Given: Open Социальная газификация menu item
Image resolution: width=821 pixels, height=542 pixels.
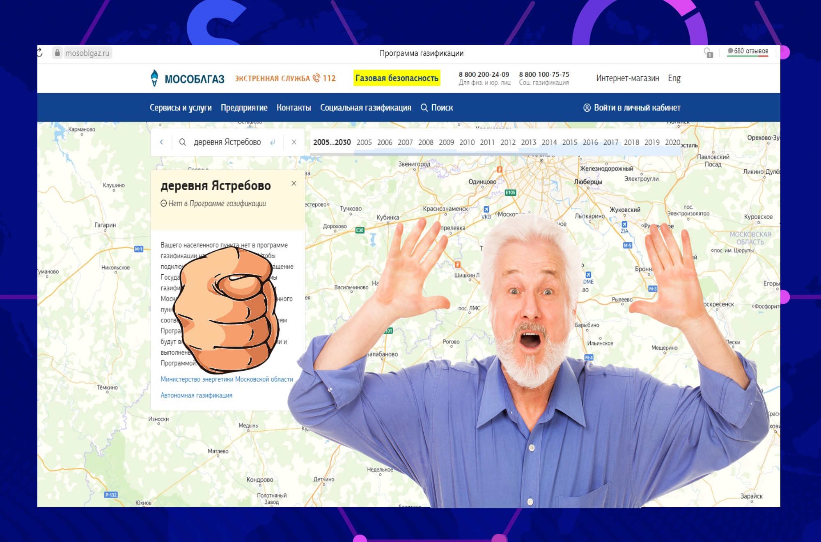Looking at the screenshot, I should pyautogui.click(x=365, y=108).
